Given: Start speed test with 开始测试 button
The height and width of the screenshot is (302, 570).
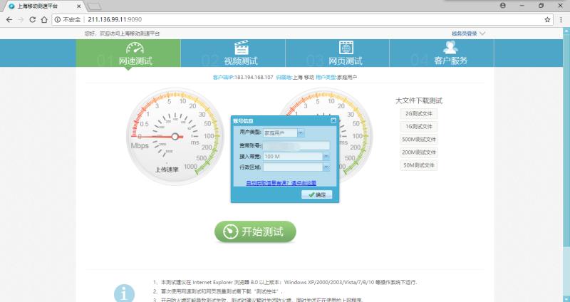Looking at the screenshot, I should 255,231.
